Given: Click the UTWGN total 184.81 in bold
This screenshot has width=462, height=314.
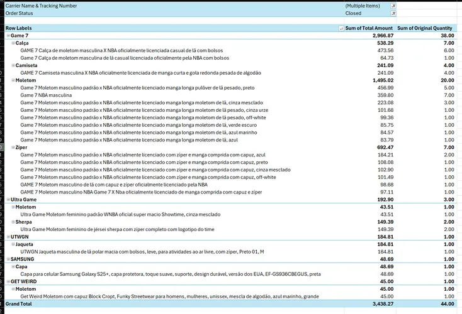Looking at the screenshot, I should [385, 237].
